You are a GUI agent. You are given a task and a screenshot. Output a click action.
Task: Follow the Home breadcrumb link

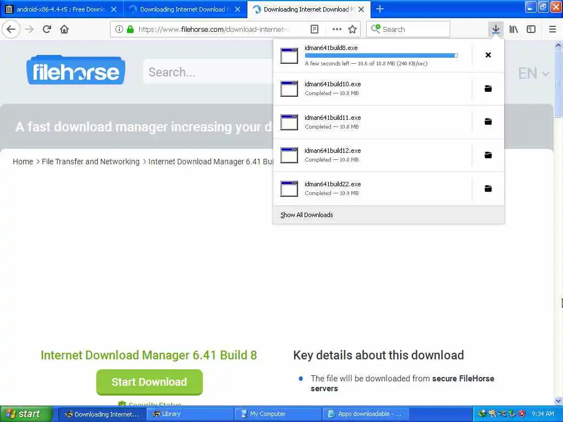click(23, 162)
